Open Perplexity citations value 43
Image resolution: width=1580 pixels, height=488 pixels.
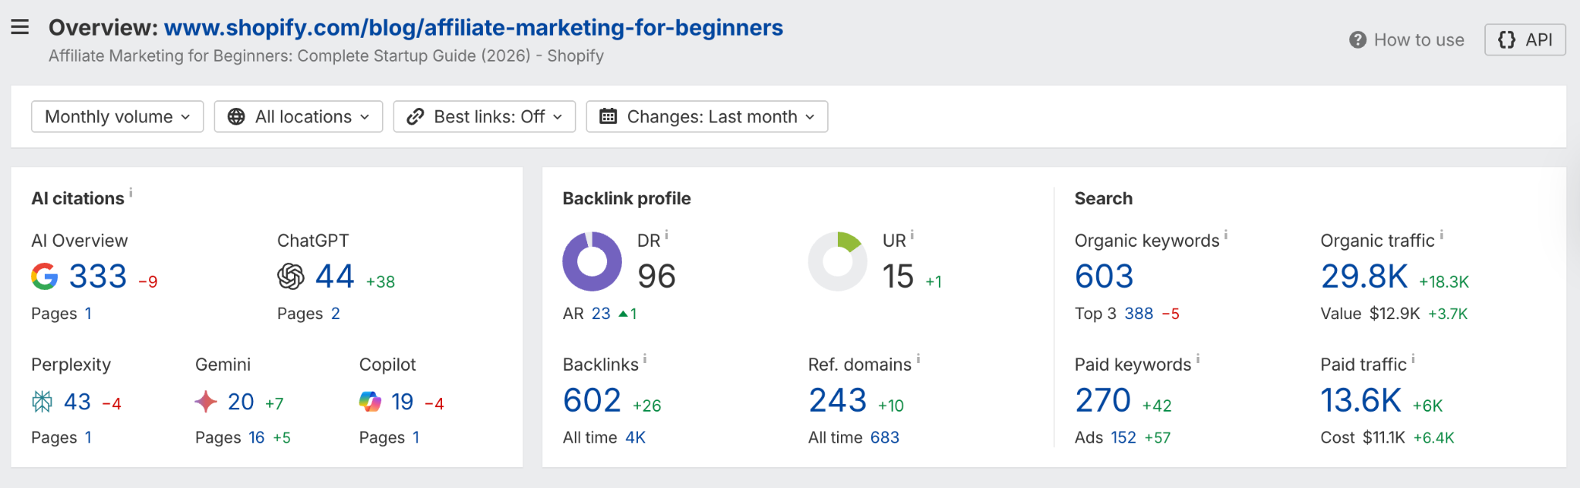point(77,402)
